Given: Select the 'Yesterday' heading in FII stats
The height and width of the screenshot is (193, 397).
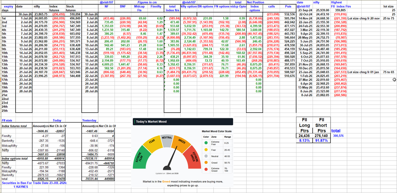Looking at the screenshot, I should [89, 121].
